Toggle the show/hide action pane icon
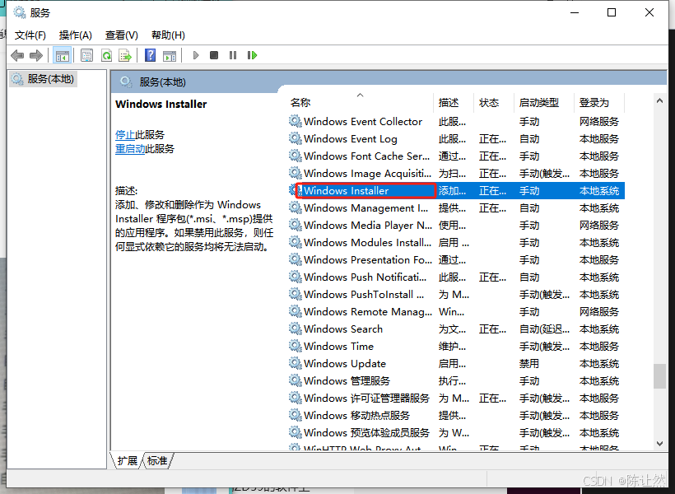This screenshot has width=675, height=494. point(170,55)
